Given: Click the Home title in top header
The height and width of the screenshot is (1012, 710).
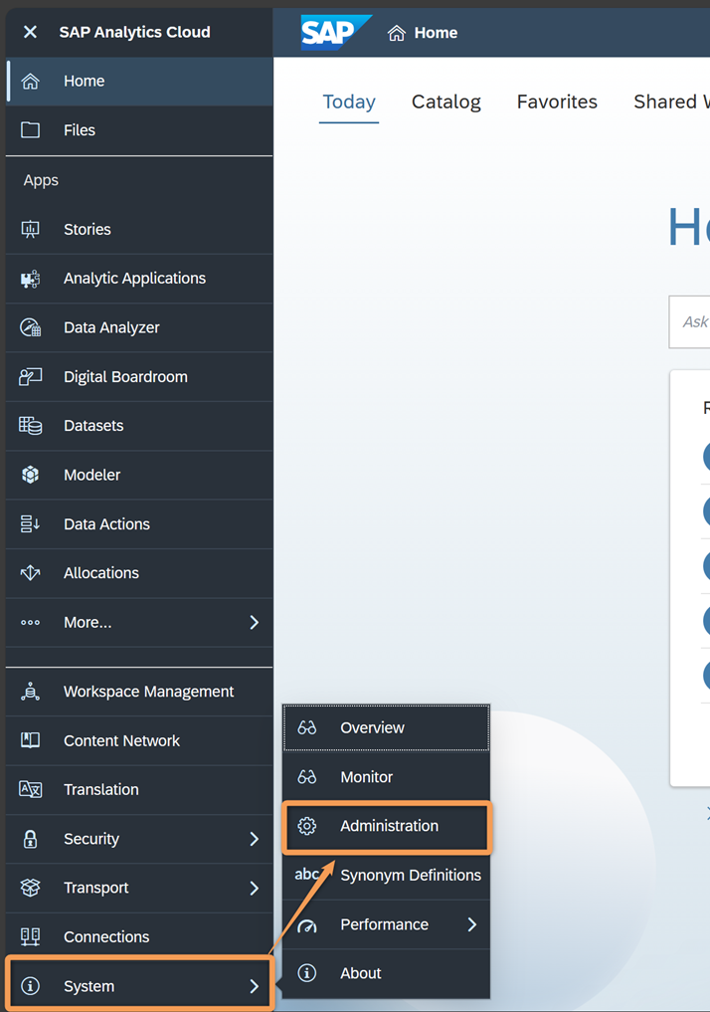Looking at the screenshot, I should [x=436, y=32].
